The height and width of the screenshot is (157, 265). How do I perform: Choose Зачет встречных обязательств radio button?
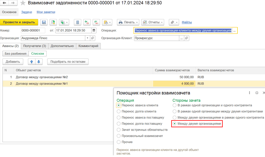point(119,130)
